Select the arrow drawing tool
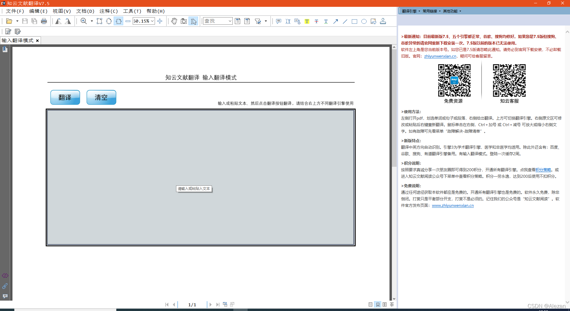The width and height of the screenshot is (570, 311). (335, 21)
